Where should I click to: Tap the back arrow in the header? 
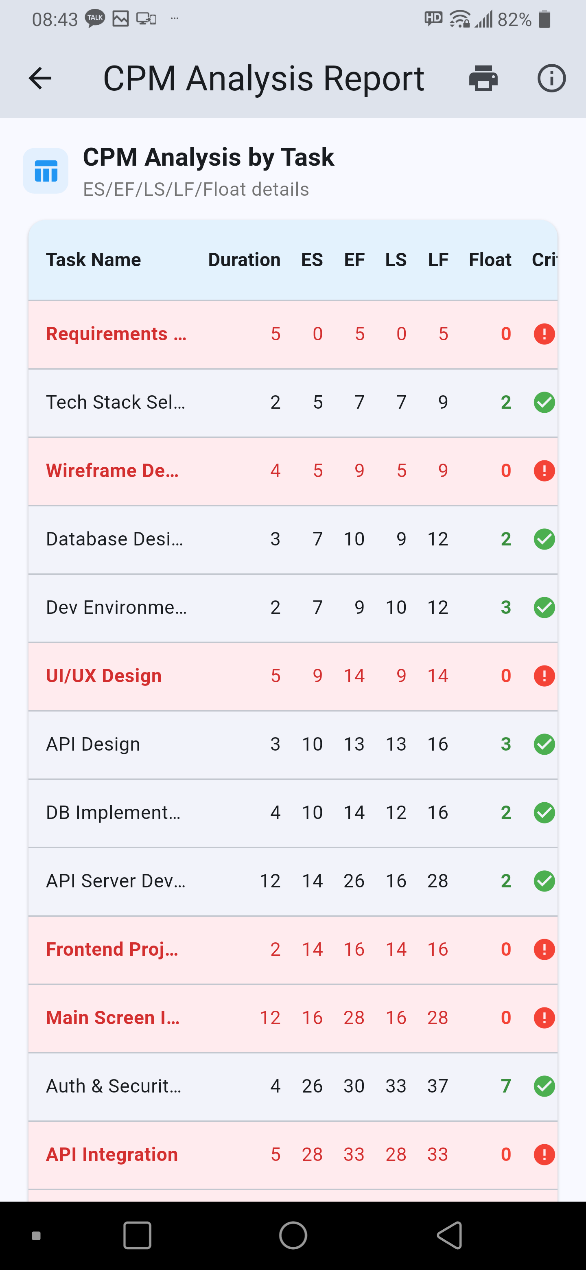(40, 79)
